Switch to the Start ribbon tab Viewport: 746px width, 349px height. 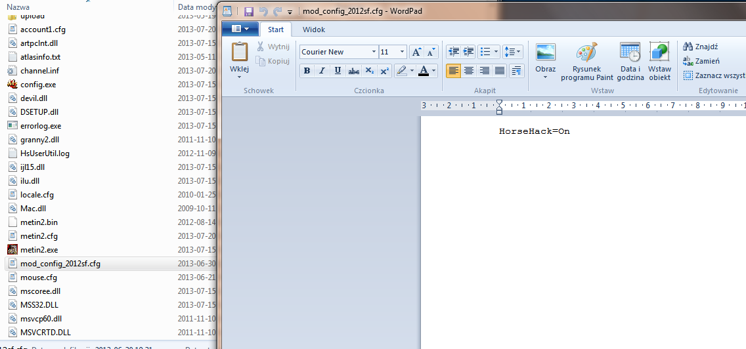point(276,30)
